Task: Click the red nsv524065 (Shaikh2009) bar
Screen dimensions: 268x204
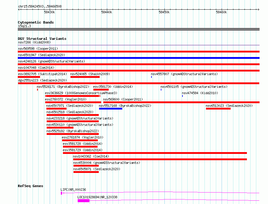Action: click(85, 77)
